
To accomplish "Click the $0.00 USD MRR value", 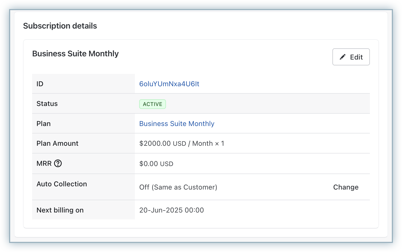I will click(x=156, y=164).
